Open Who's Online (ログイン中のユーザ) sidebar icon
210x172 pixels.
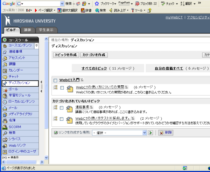coord(5,152)
